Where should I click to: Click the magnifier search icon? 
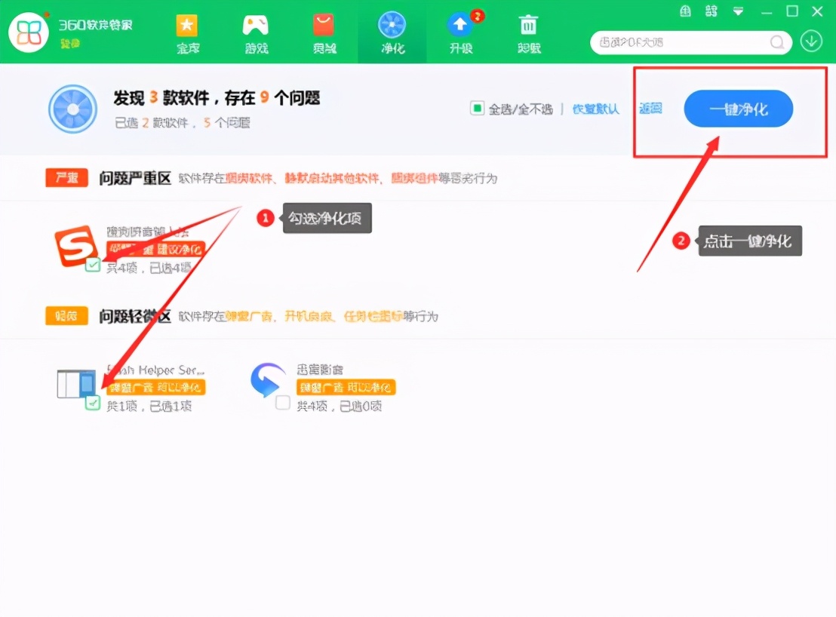778,42
